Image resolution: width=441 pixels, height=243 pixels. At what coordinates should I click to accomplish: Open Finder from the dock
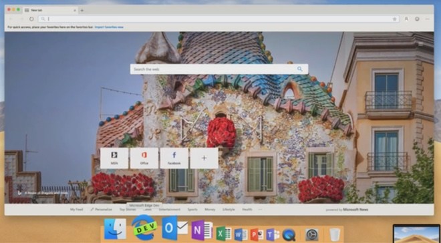pos(115,229)
